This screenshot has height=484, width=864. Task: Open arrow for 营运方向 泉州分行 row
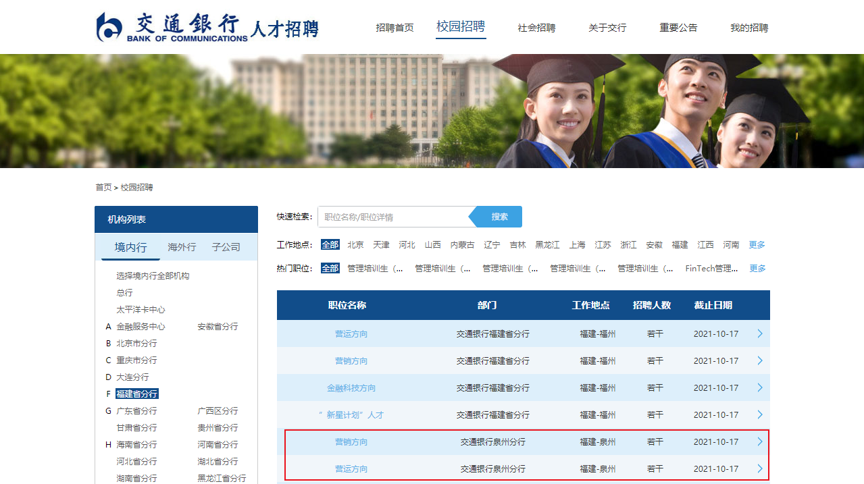point(760,468)
